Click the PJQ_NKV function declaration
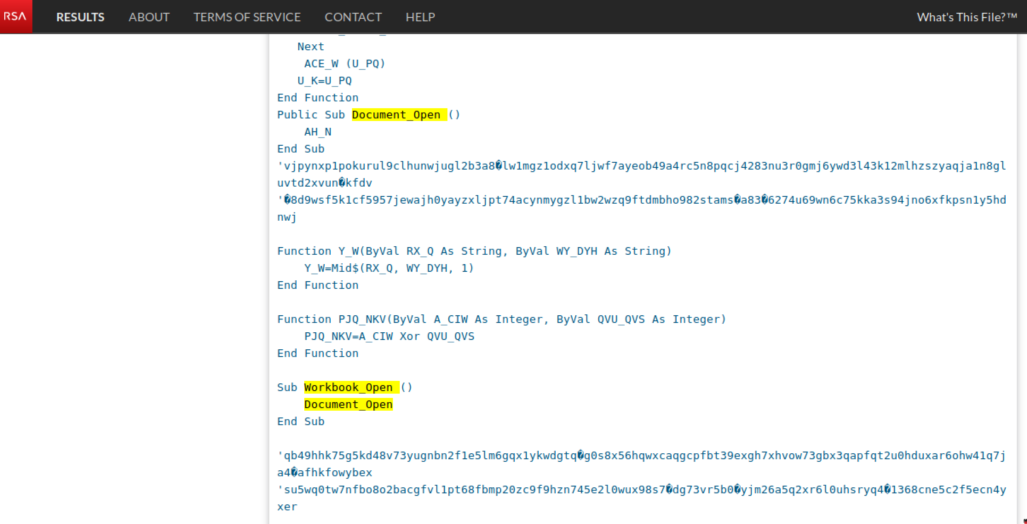Image resolution: width=1027 pixels, height=524 pixels. (501, 319)
